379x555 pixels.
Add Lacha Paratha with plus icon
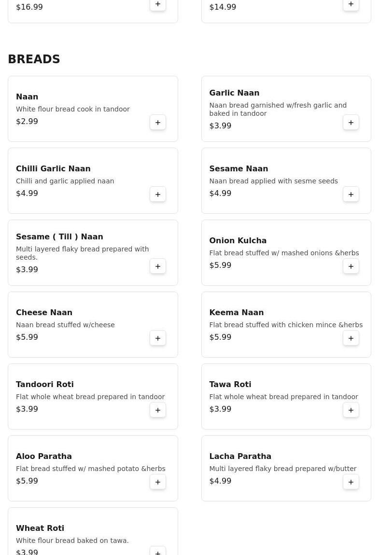coord(351,482)
